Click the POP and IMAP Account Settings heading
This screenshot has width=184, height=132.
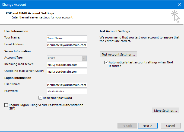[30, 13]
